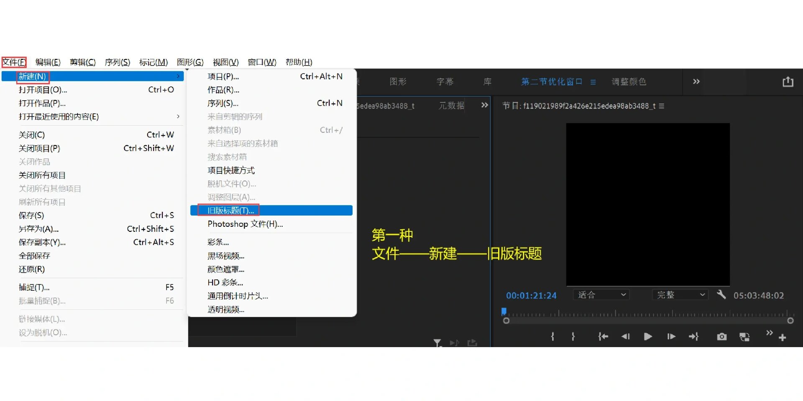Open program monitor settings with wrench icon
The width and height of the screenshot is (803, 401).
[x=721, y=295]
